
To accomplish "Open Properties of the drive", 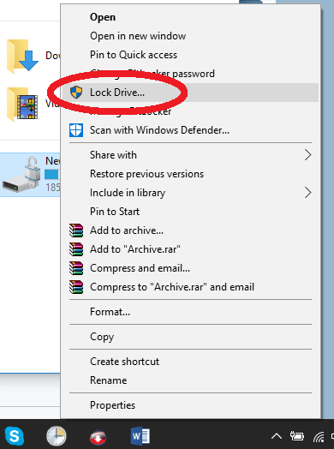I will 190,405.
